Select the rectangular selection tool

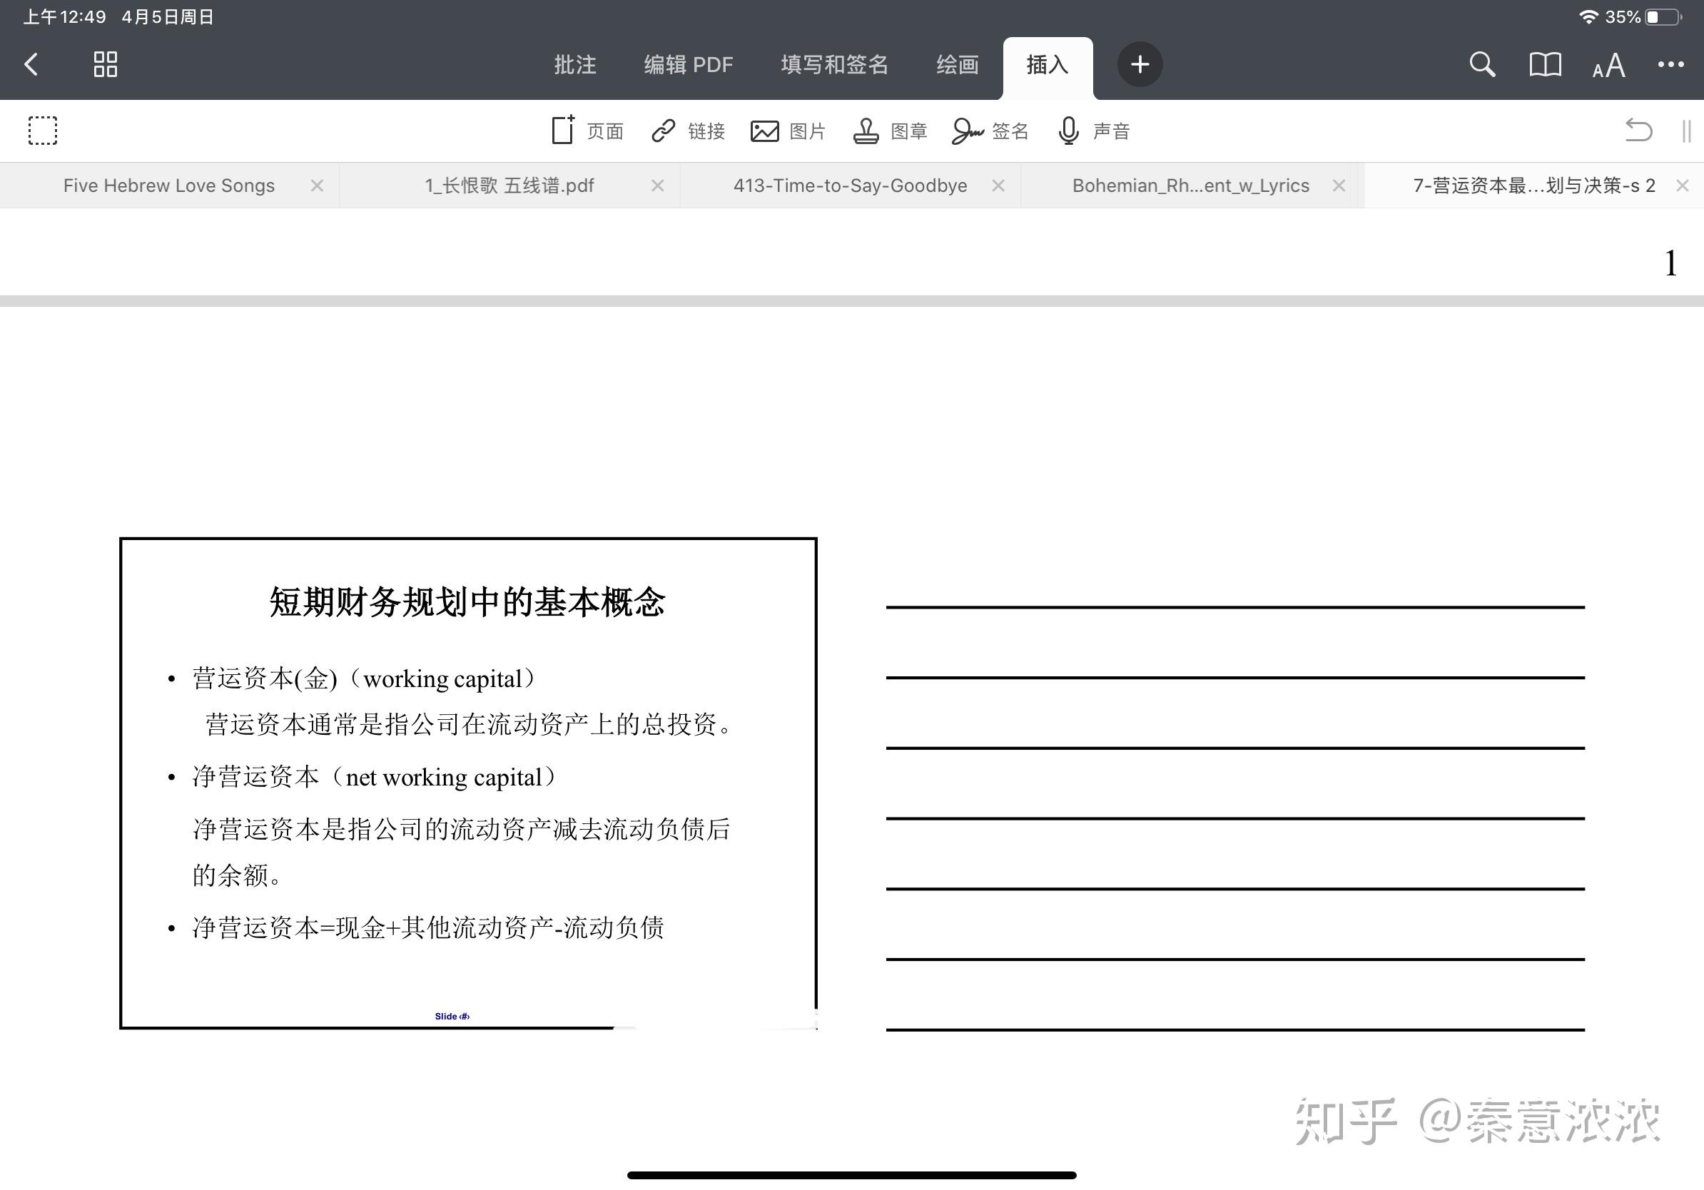[x=43, y=131]
